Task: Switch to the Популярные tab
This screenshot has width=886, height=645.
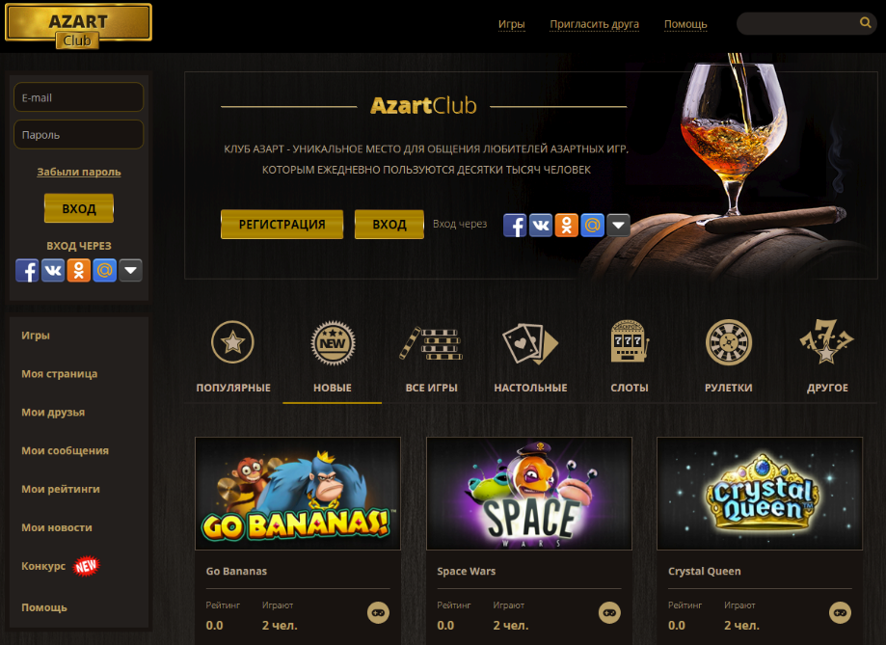Action: point(233,356)
